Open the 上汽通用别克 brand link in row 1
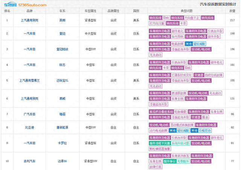 click(x=29, y=20)
